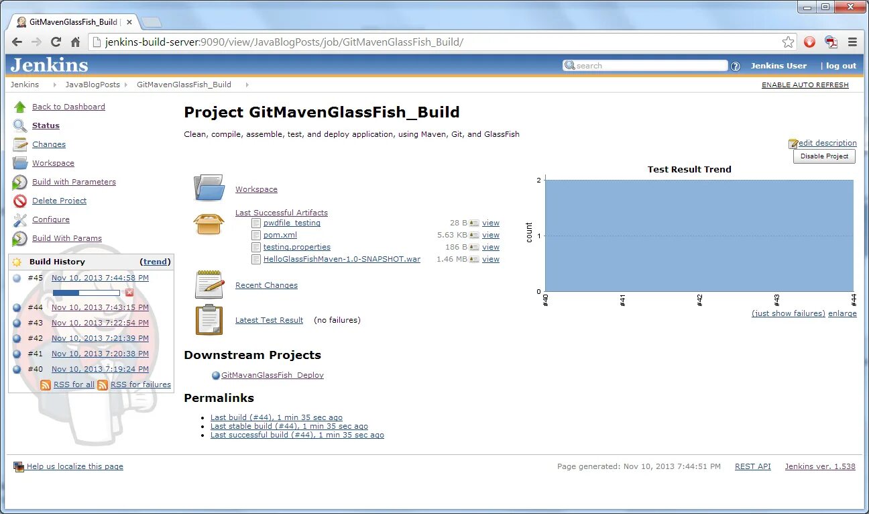The image size is (869, 514).
Task: Click the Jenkins logo in header
Action: (49, 65)
